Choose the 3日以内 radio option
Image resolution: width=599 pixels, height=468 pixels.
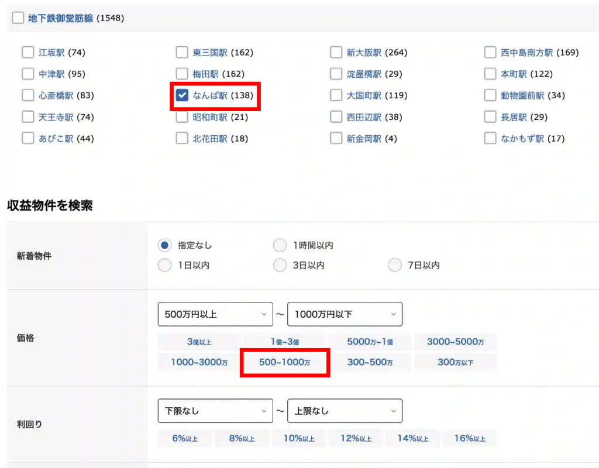click(x=281, y=265)
